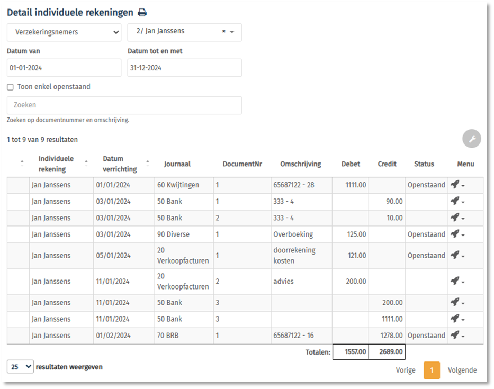Open rocket menu for credit 1111.00 Bank row

tap(457, 319)
